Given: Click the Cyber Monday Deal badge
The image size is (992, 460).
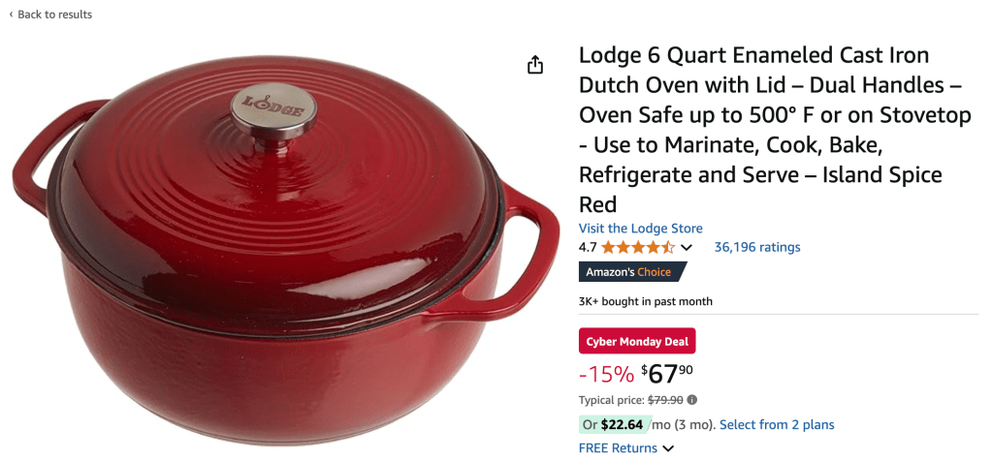Looking at the screenshot, I should point(637,341).
